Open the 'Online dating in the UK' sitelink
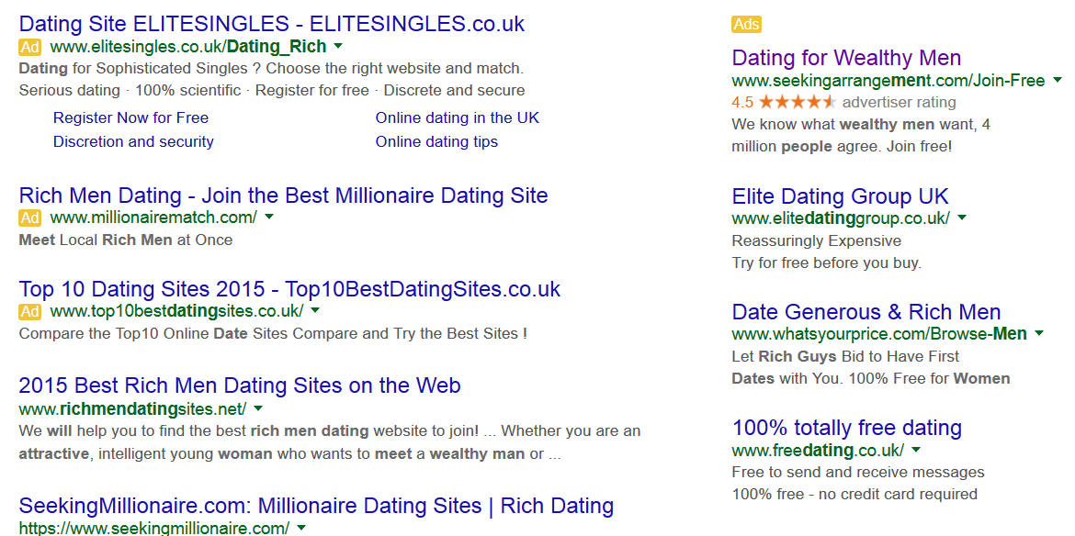 pos(457,117)
